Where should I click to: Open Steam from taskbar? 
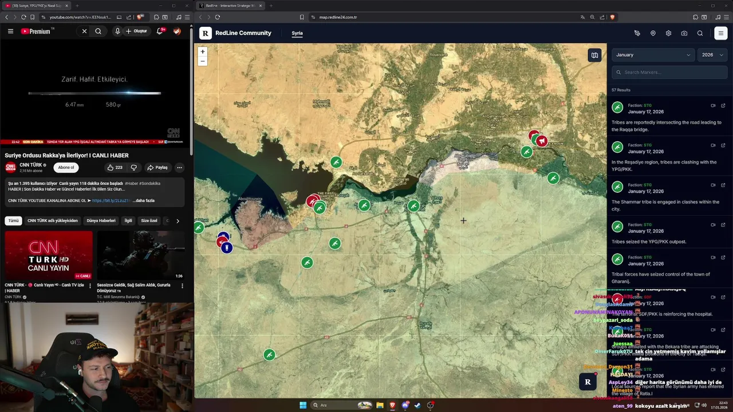(x=417, y=405)
